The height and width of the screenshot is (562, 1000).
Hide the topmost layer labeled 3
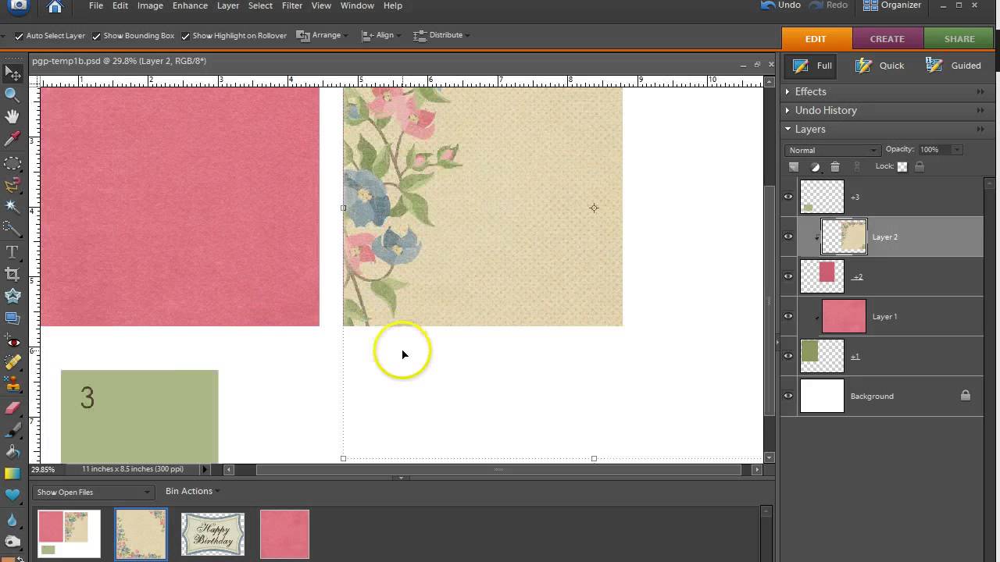point(788,197)
